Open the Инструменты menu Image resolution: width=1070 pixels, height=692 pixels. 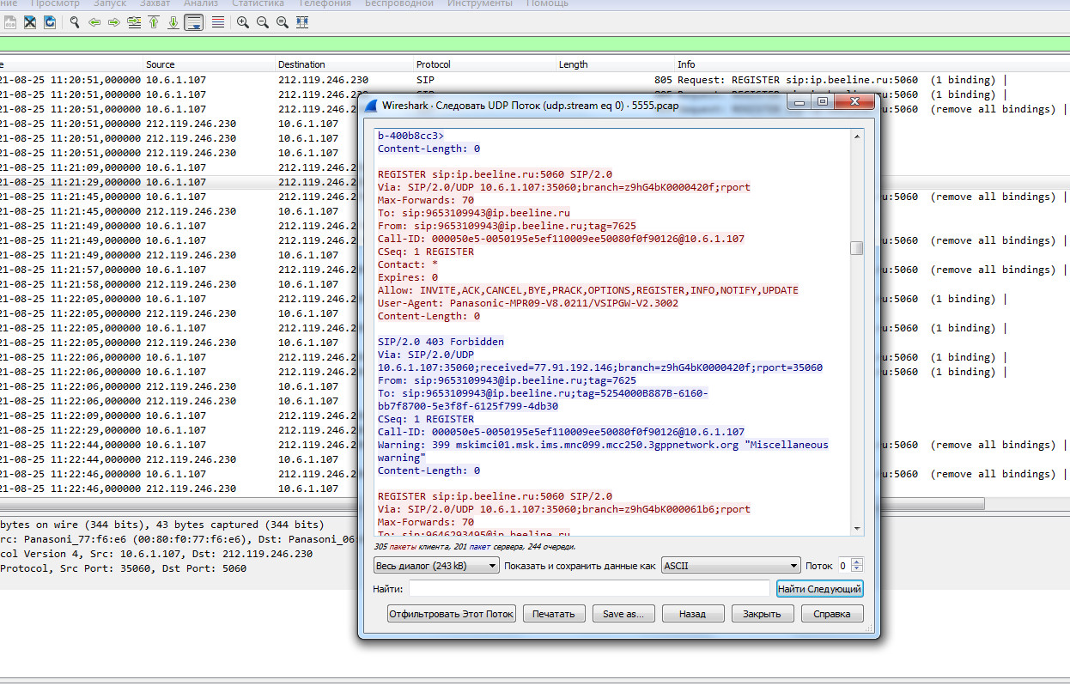(480, 3)
